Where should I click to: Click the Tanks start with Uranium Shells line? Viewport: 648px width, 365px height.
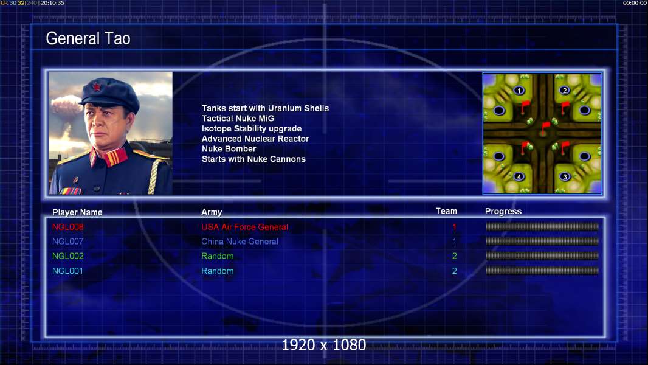(265, 108)
